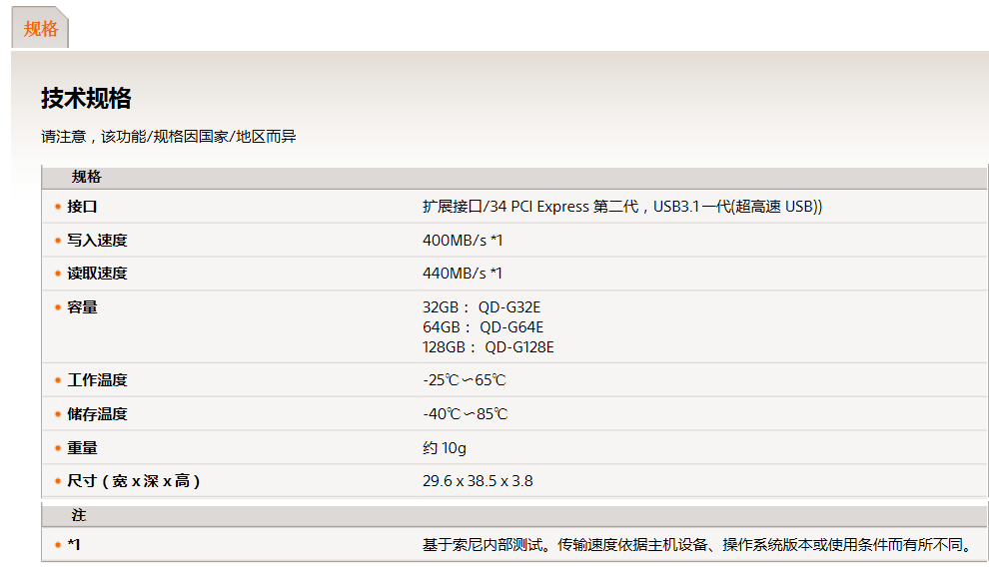Click the footnote text about 索尼内部测试
The width and height of the screenshot is (989, 577).
tap(697, 545)
